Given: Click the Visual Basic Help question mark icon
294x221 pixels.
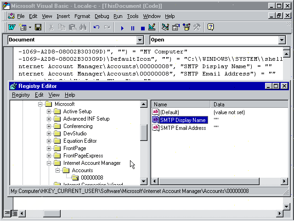Looking at the screenshot, I should (x=210, y=28).
